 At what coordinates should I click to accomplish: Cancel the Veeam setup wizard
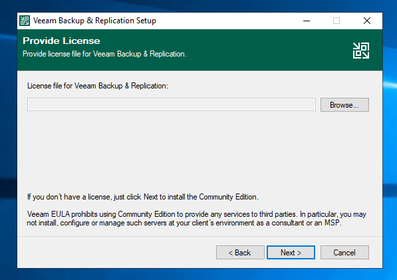344,253
